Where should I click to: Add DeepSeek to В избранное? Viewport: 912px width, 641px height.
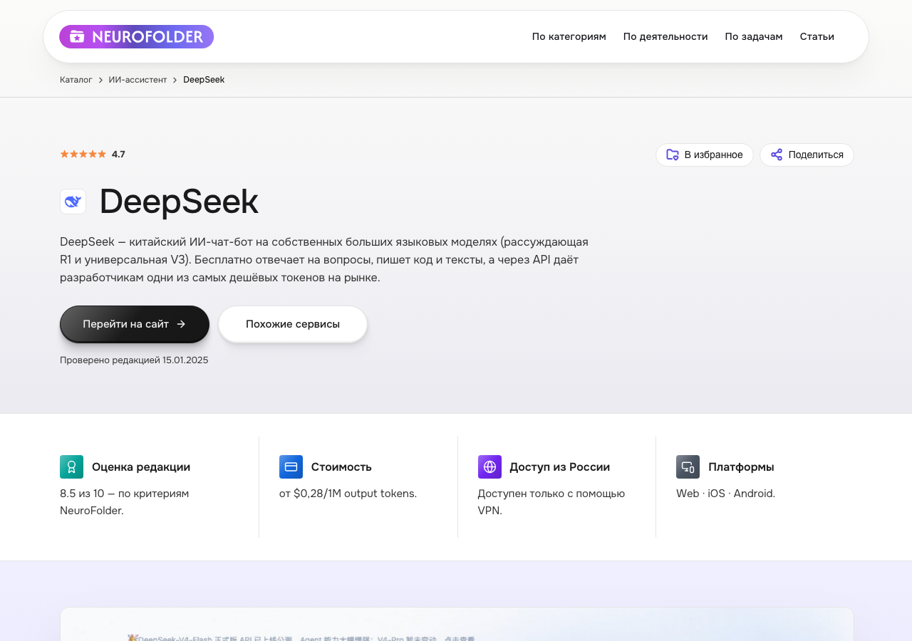point(704,155)
